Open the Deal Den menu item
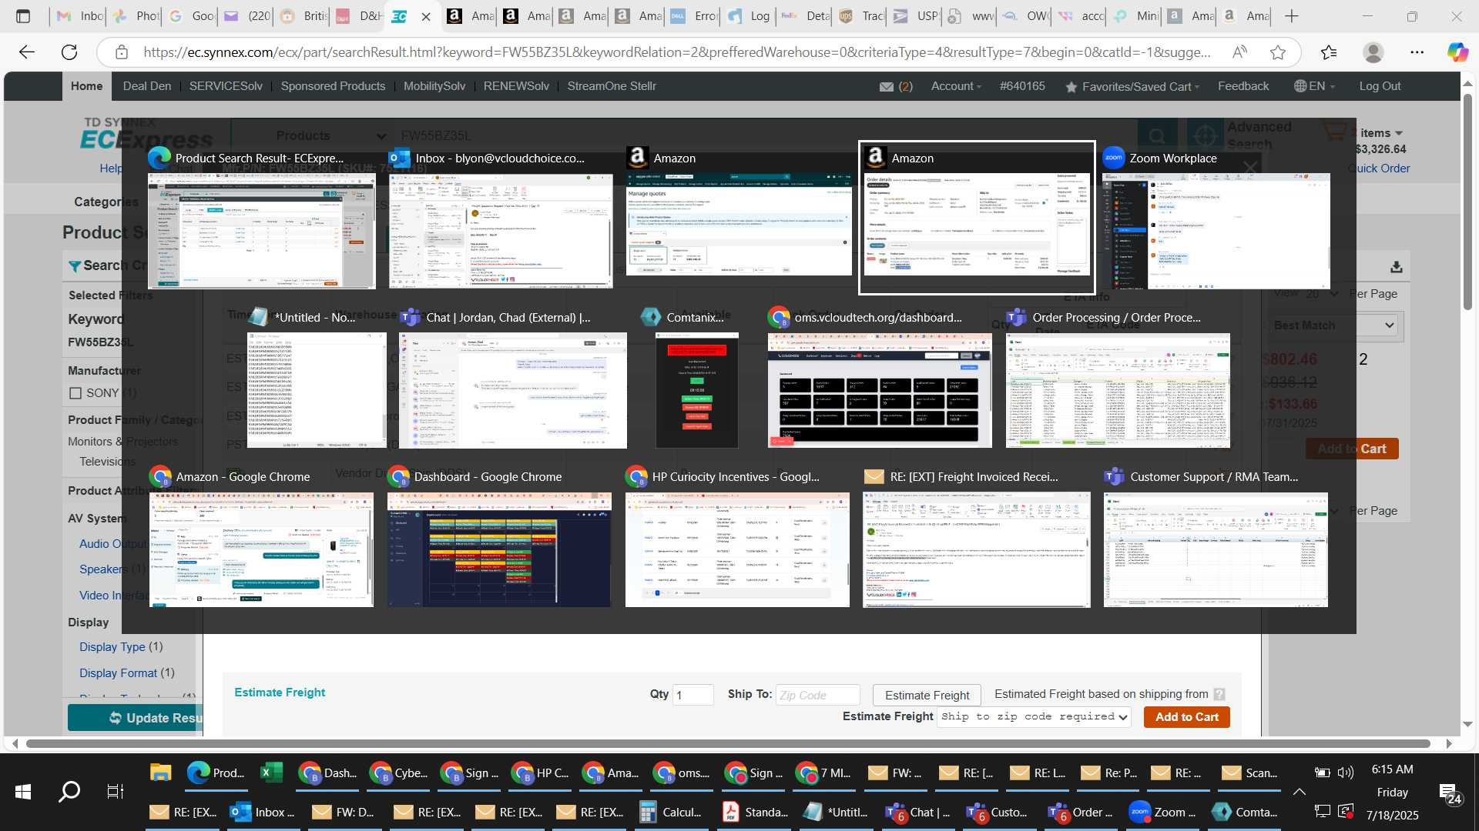 147,86
